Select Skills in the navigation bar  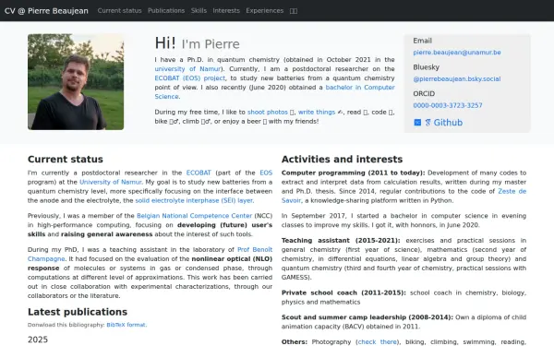[x=199, y=10]
